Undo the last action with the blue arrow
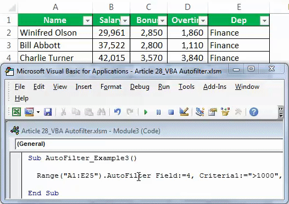Viewport: 289px width, 204px height. (118, 112)
